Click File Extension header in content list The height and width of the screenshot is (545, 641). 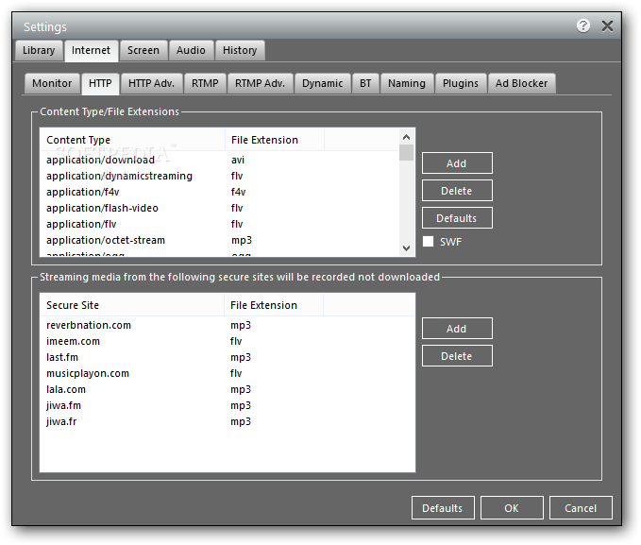click(x=275, y=140)
